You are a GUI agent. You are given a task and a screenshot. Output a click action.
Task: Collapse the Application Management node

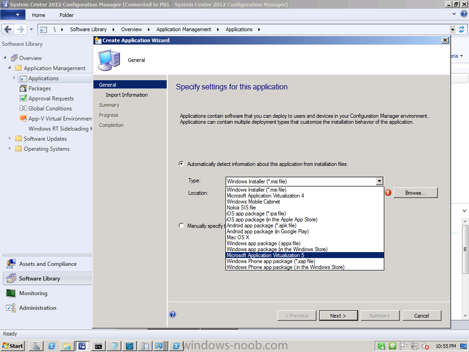click(x=9, y=68)
